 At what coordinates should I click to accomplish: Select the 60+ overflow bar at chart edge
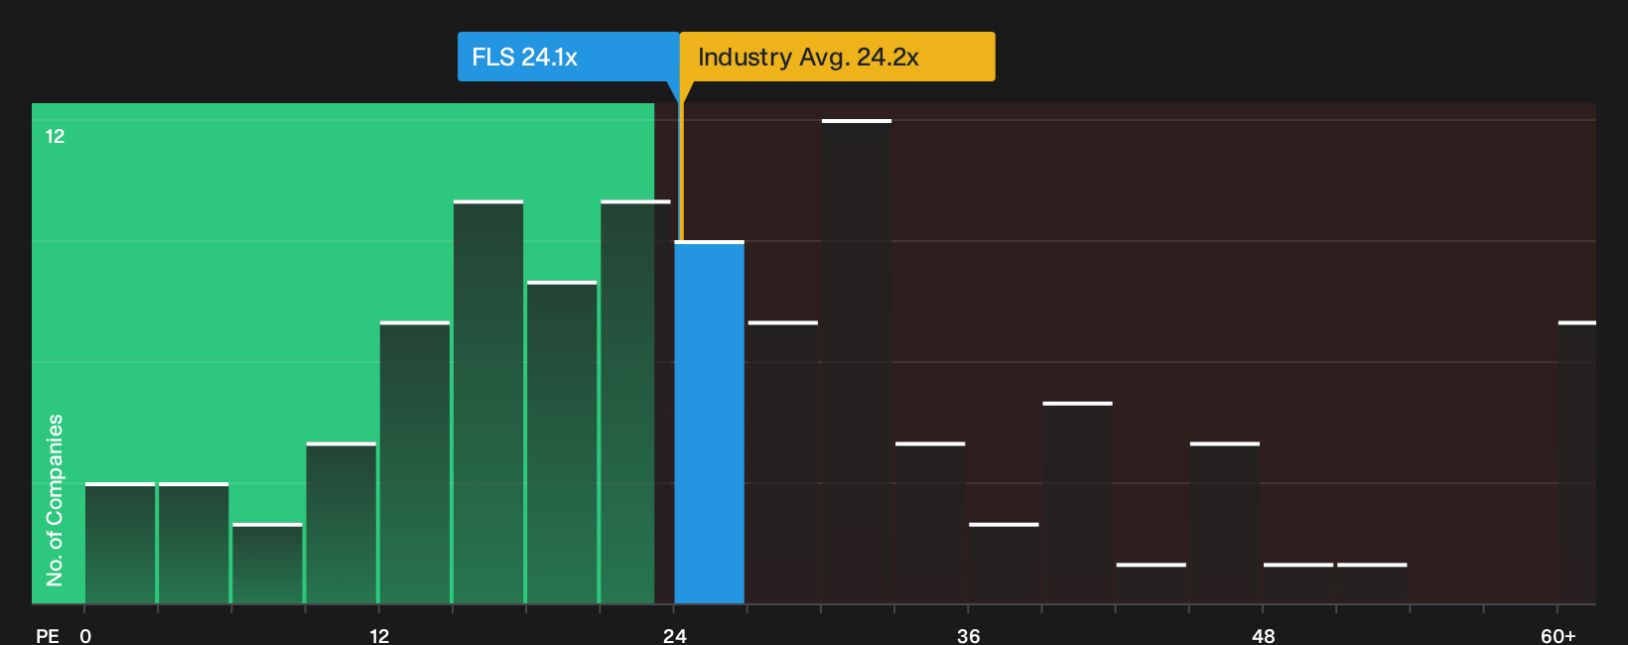point(1577,462)
